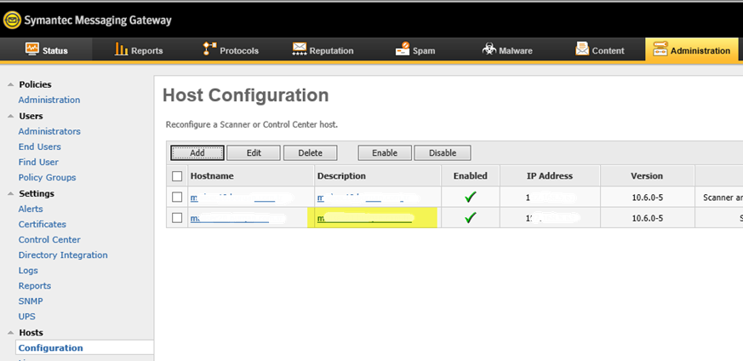743x361 pixels.
Task: Click the IP Address column header
Action: (550, 176)
